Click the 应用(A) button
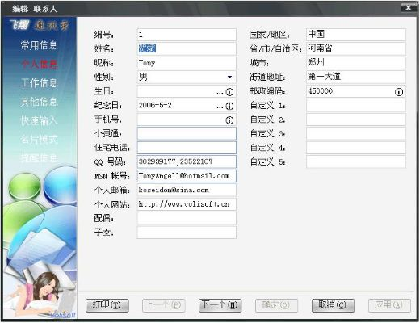This screenshot has width=420, height=323. click(x=389, y=305)
